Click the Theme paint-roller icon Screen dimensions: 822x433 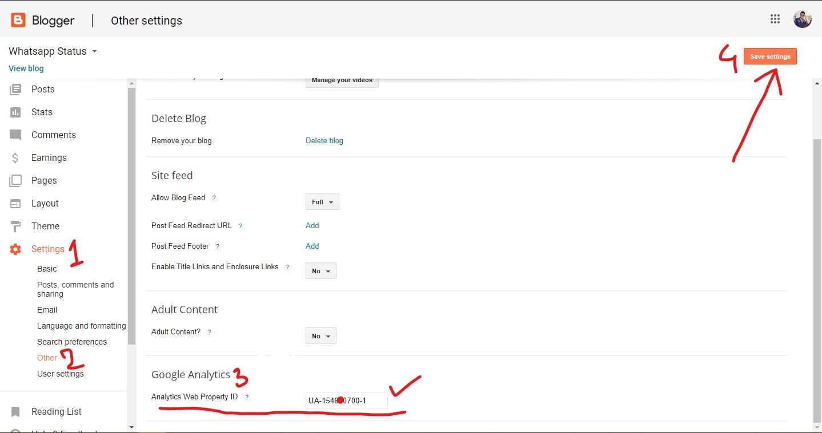15,226
